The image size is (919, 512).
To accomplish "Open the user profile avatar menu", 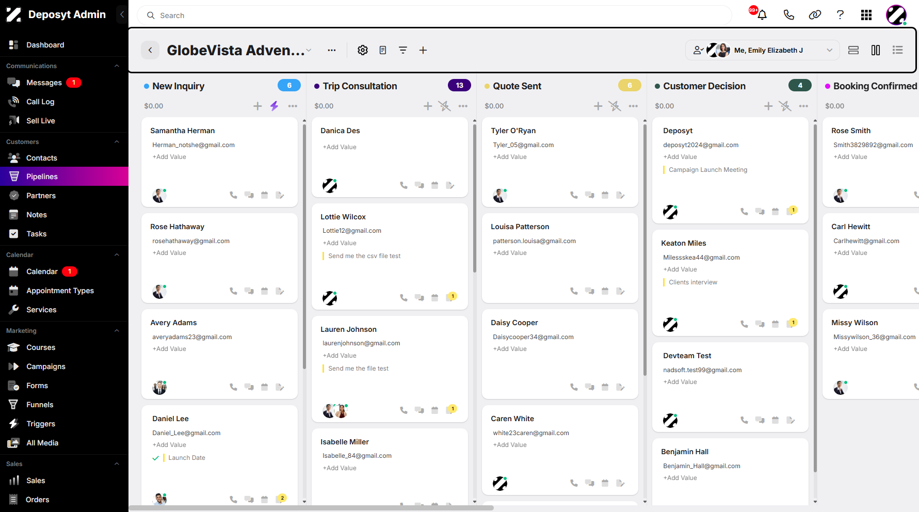I will 896,15.
